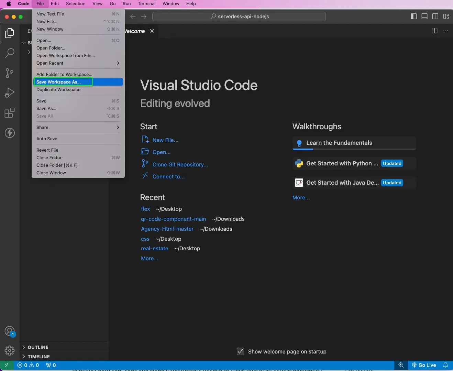Expand the OUTLINE section
Viewport: 453px width, 371px height.
point(64,347)
